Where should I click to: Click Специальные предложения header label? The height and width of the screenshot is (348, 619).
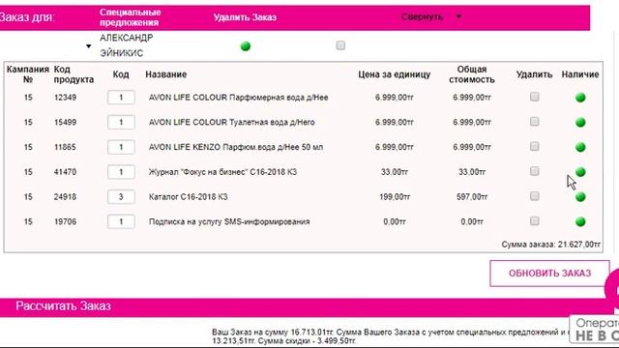point(130,17)
